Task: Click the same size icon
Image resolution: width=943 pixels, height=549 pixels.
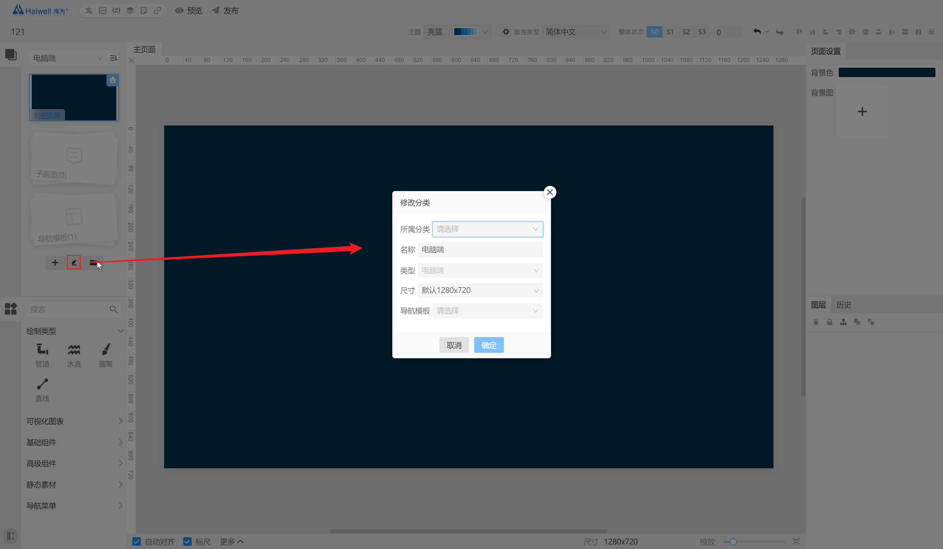Action: pyautogui.click(x=932, y=32)
